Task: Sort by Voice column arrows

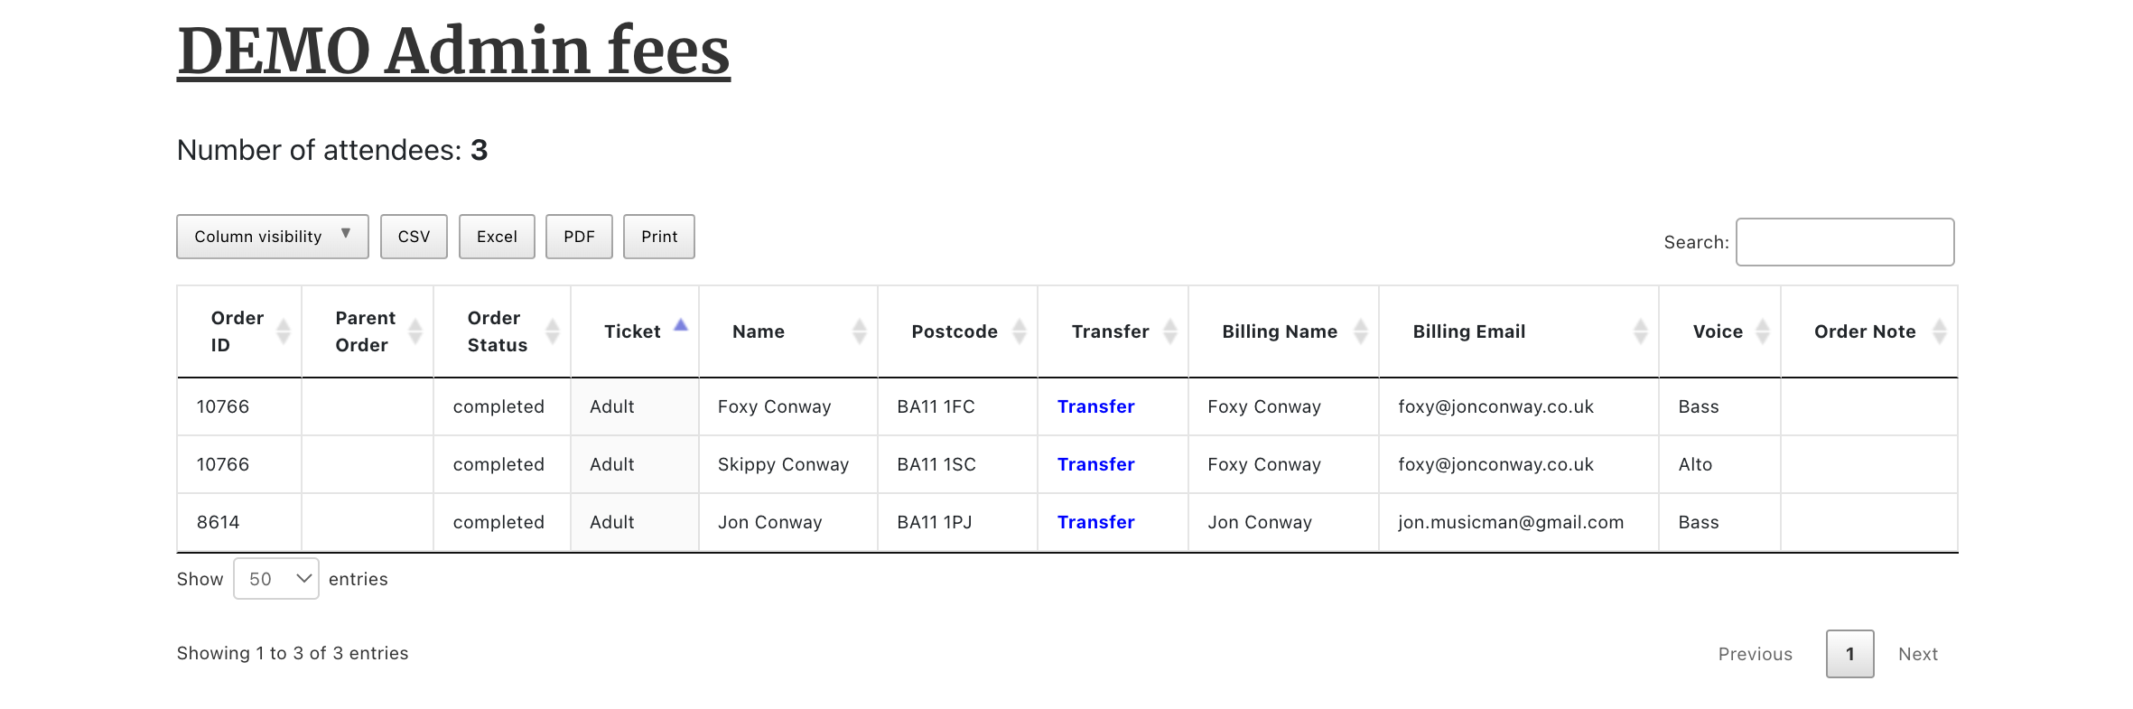Action: point(1762,331)
